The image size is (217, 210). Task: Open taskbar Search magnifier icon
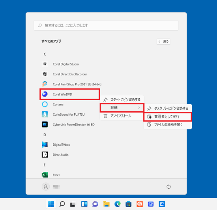click(62, 204)
